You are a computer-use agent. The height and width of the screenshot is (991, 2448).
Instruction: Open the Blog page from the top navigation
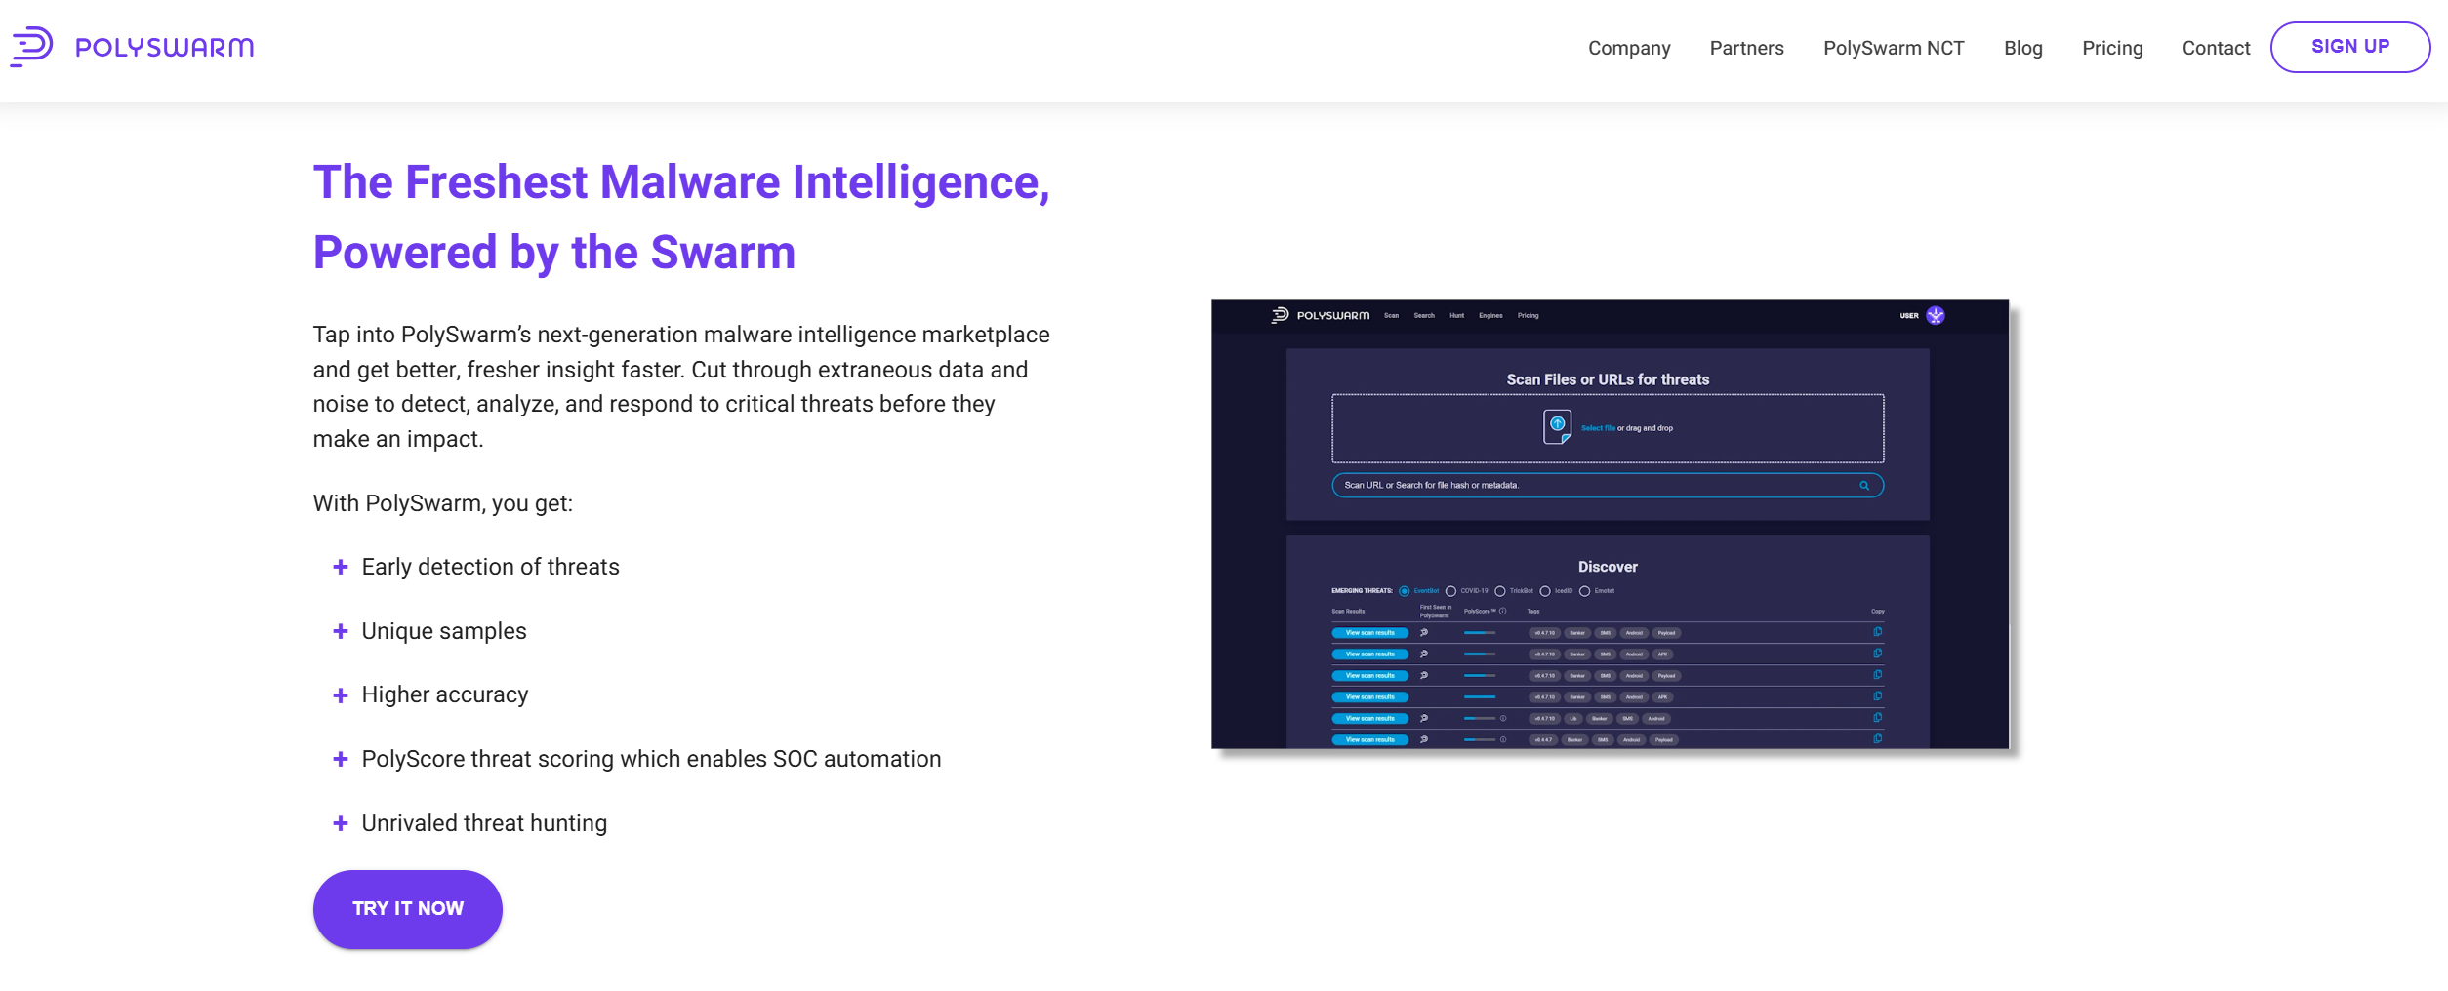(2022, 48)
